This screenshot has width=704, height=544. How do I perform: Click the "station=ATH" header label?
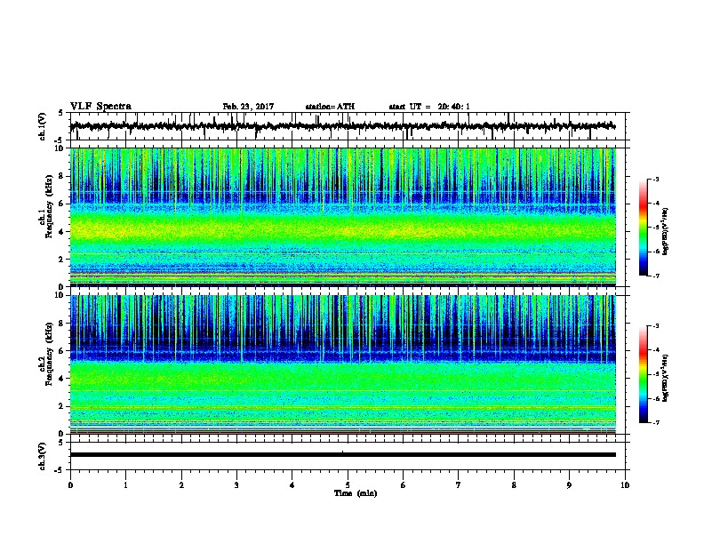coord(330,107)
